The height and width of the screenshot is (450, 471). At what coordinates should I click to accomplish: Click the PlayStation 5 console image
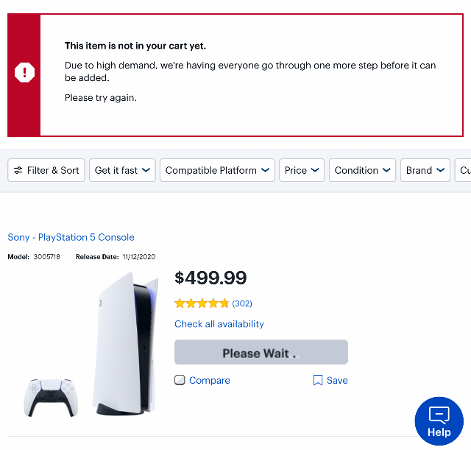pyautogui.click(x=127, y=342)
